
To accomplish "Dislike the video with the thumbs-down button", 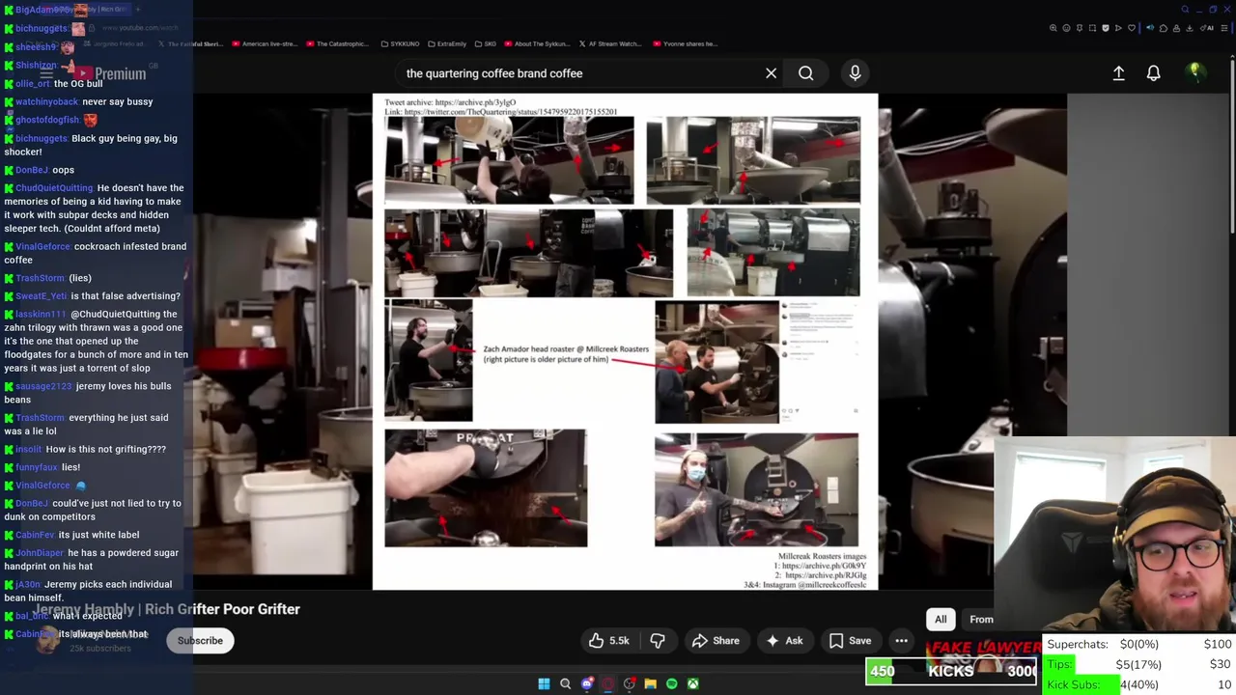I will tap(658, 641).
